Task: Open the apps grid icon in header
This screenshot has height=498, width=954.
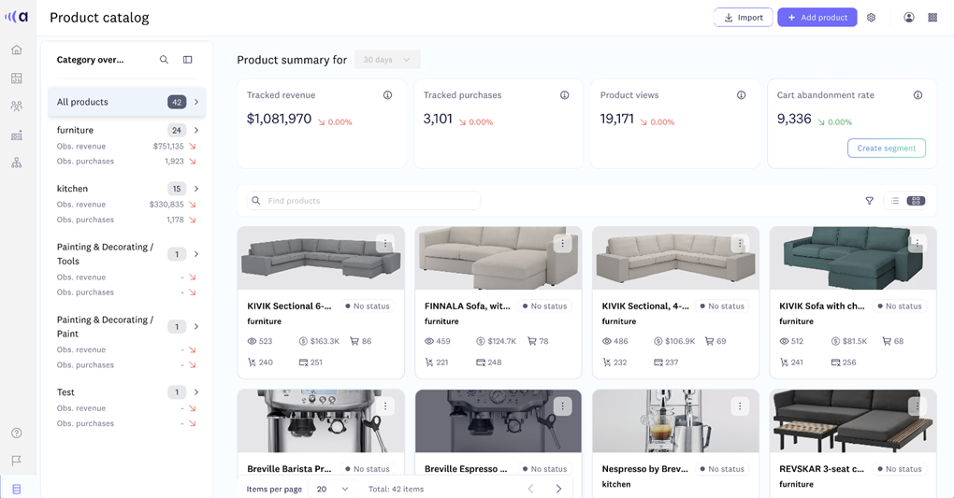Action: click(x=932, y=18)
